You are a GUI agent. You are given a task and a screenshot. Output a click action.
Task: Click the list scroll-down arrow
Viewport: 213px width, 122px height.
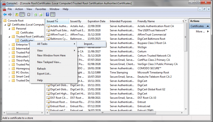tap(186, 109)
